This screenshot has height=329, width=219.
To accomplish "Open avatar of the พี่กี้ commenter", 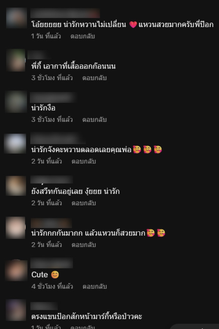I will click(16, 60).
